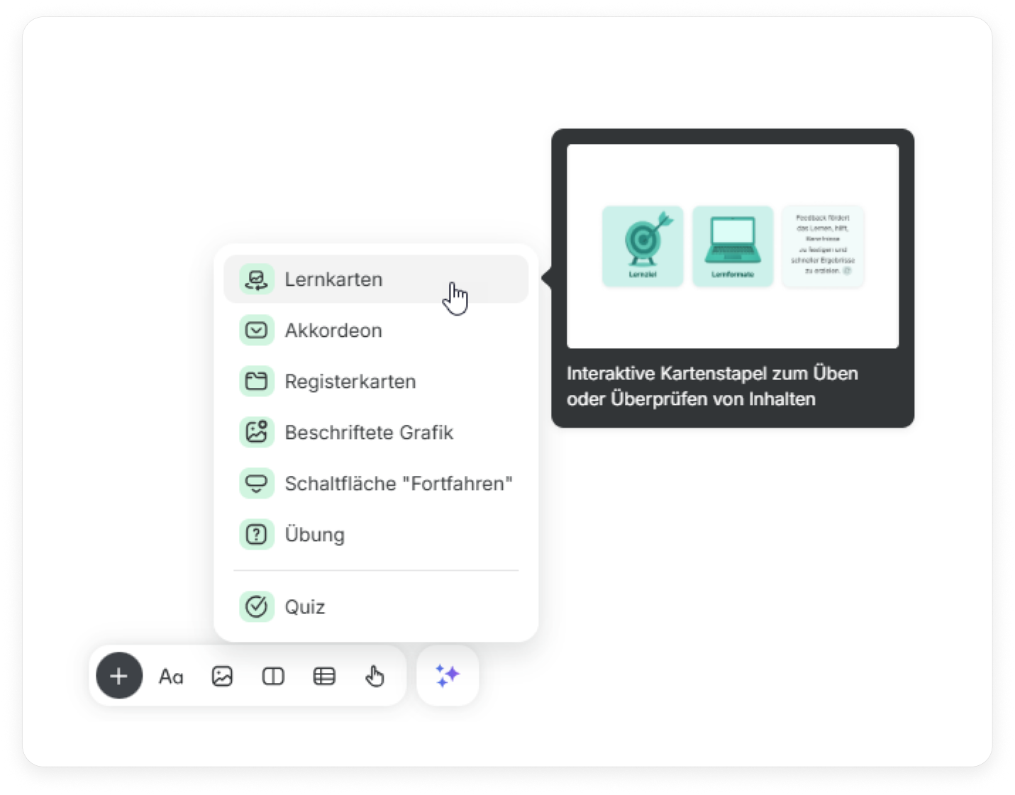Choose the Akkordeon menu entry
Screen dimensions: 1015x795
coord(333,330)
